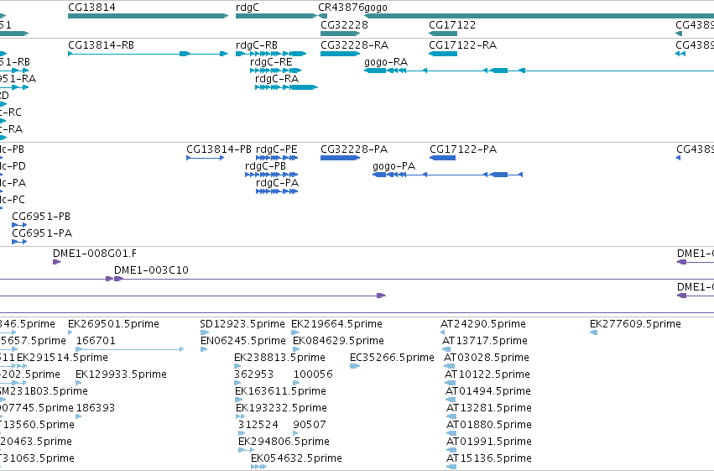
Task: Click the EK269501.5prime EST label
Action: coord(113,324)
